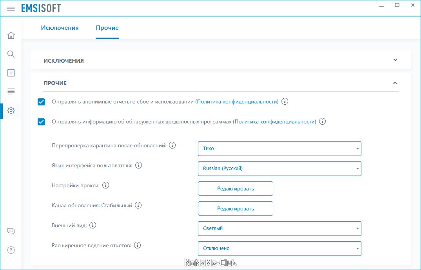Select the Settings gear icon in sidebar
The width and height of the screenshot is (421, 270).
point(11,111)
